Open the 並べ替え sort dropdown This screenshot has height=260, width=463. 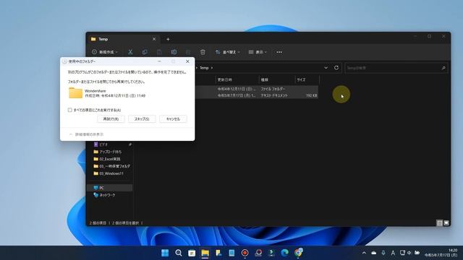click(x=228, y=52)
